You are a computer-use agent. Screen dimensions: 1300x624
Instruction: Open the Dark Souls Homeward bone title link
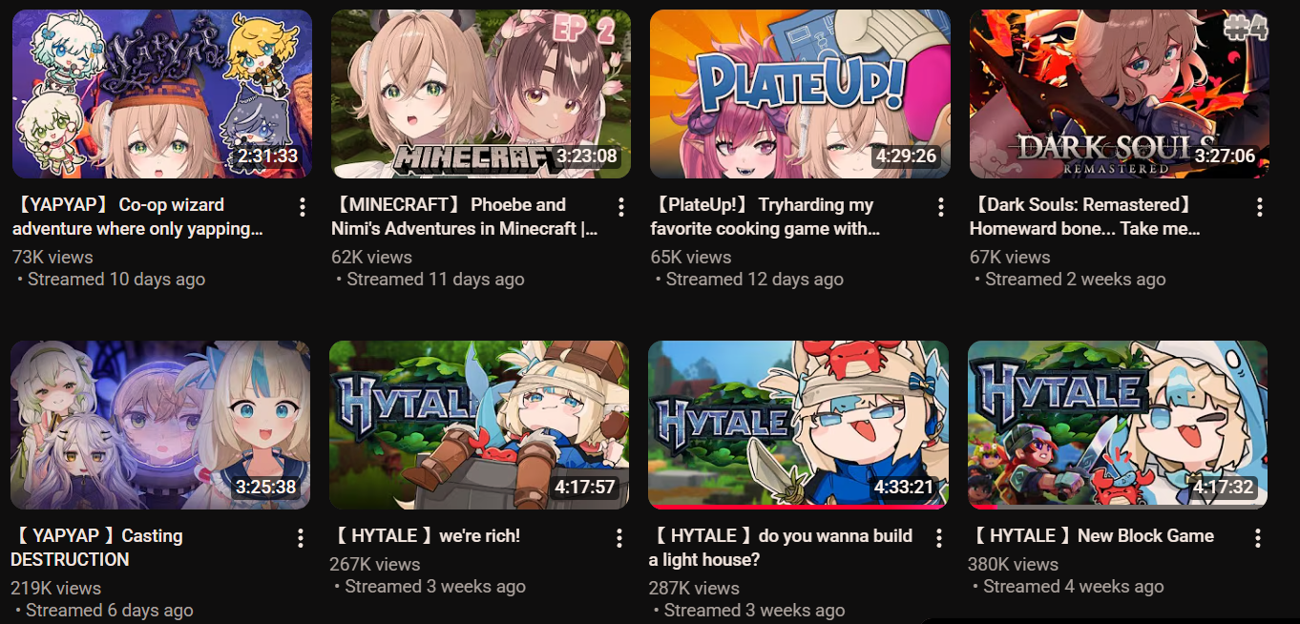1085,217
